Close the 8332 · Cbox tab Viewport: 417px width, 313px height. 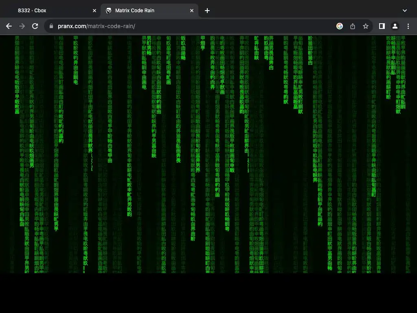pos(94,11)
